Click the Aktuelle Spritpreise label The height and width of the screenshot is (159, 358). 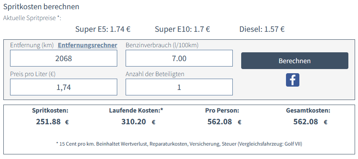[x=32, y=18]
